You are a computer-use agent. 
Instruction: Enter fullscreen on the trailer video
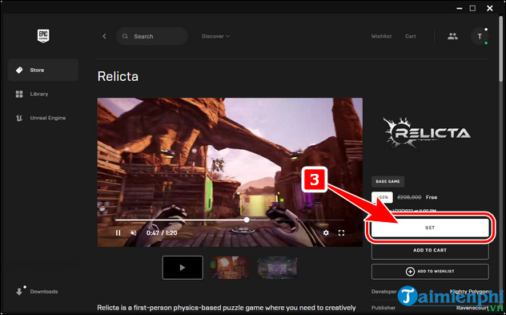[x=341, y=232]
